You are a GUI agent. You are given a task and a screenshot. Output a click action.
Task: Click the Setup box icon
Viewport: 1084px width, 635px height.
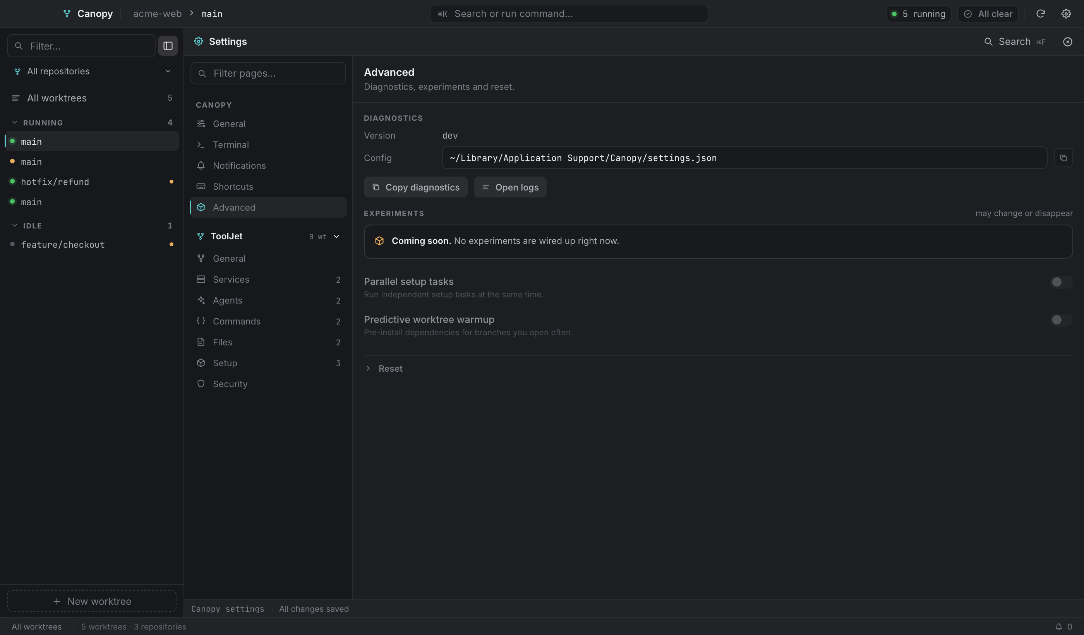pos(201,363)
